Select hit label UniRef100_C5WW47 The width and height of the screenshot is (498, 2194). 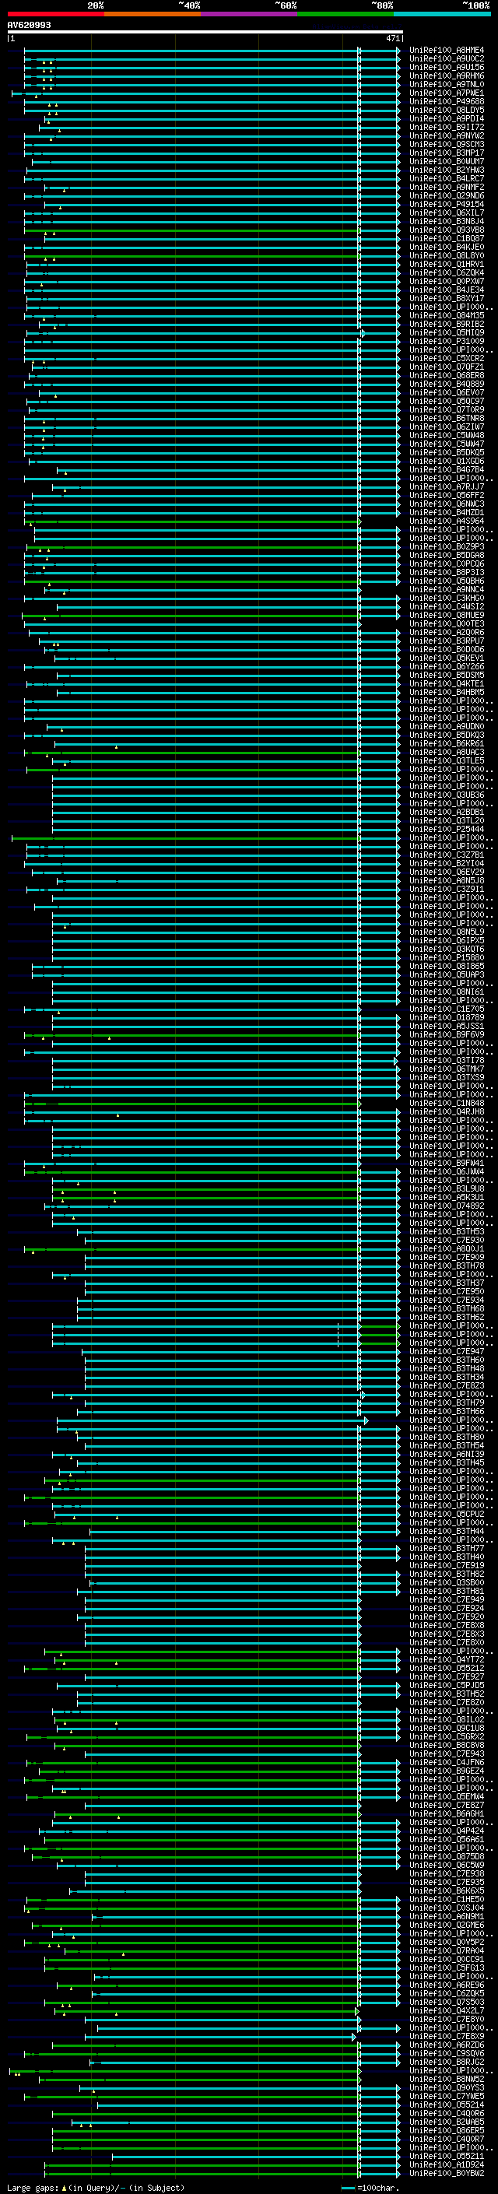446,444
